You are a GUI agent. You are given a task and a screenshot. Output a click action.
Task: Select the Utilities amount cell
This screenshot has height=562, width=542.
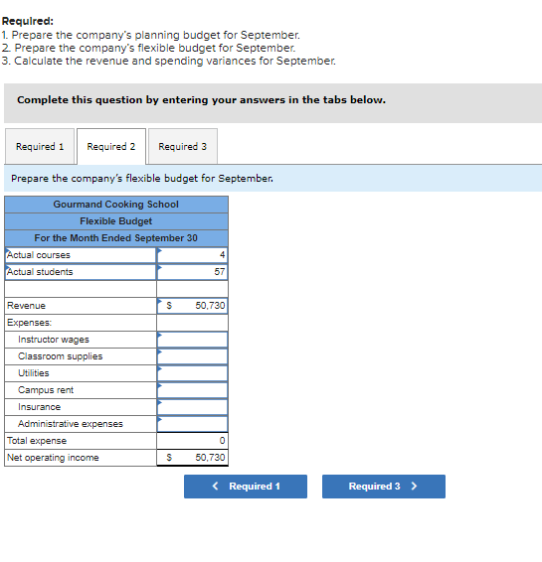[192, 373]
